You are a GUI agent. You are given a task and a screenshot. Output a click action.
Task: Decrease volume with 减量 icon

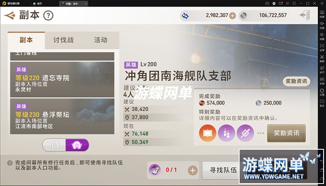(322, 36)
